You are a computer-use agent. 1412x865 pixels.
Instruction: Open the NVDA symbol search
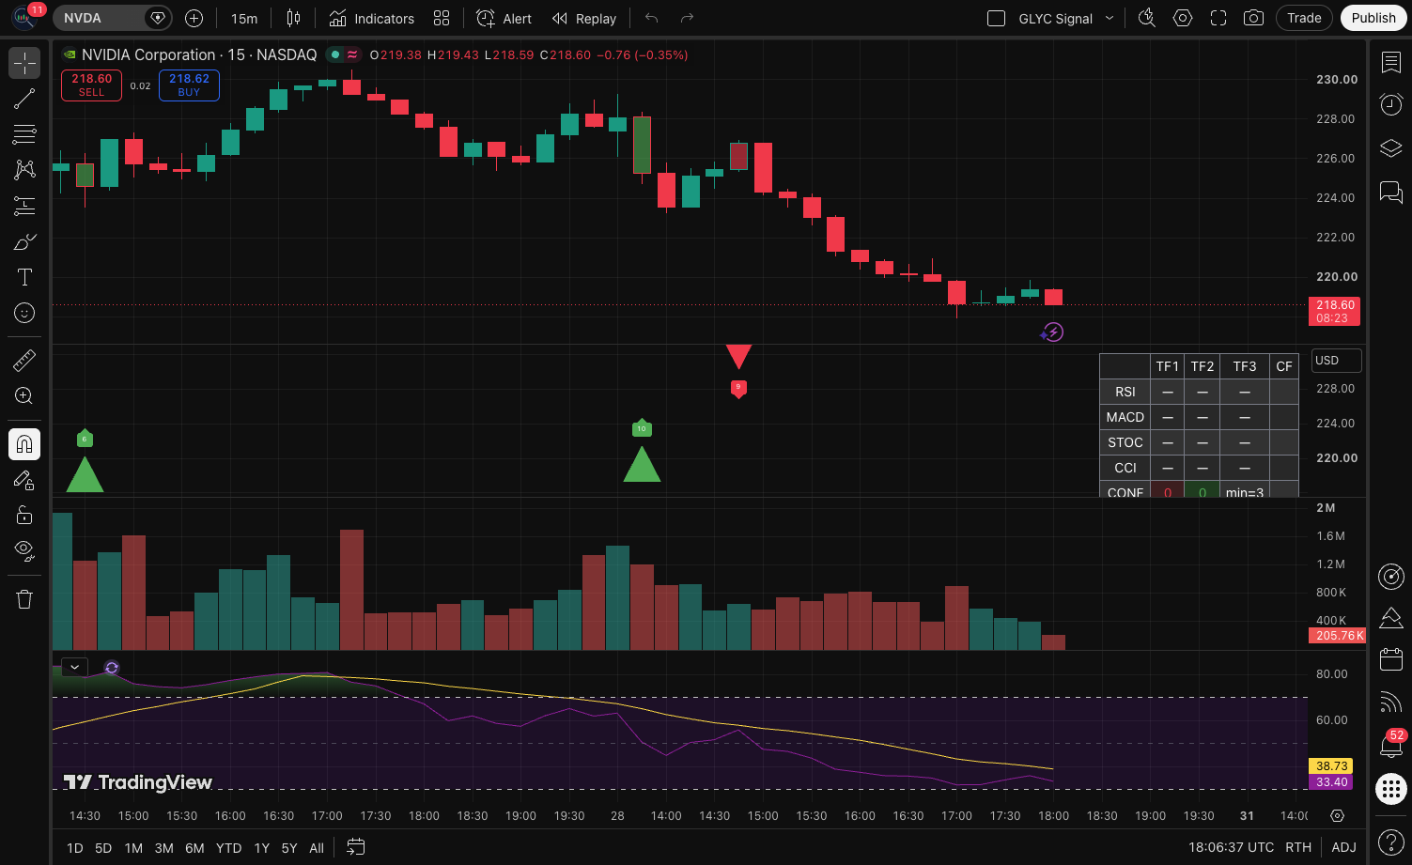(x=112, y=18)
